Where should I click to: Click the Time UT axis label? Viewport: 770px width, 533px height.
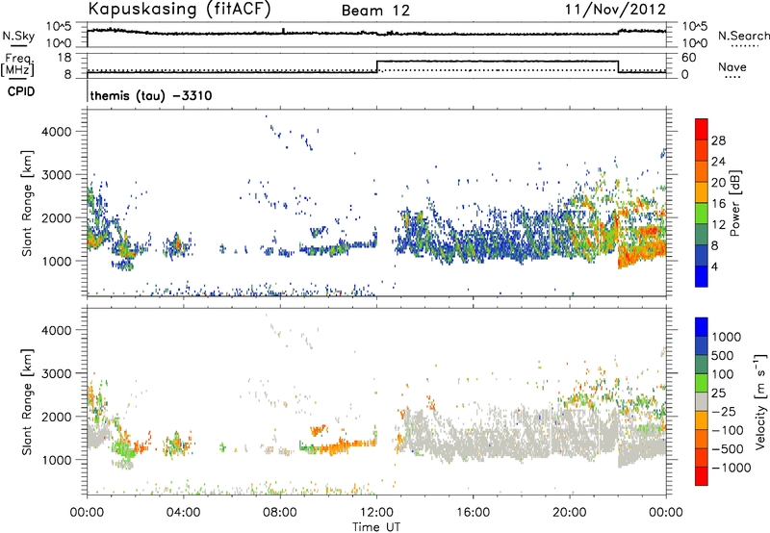pos(376,527)
